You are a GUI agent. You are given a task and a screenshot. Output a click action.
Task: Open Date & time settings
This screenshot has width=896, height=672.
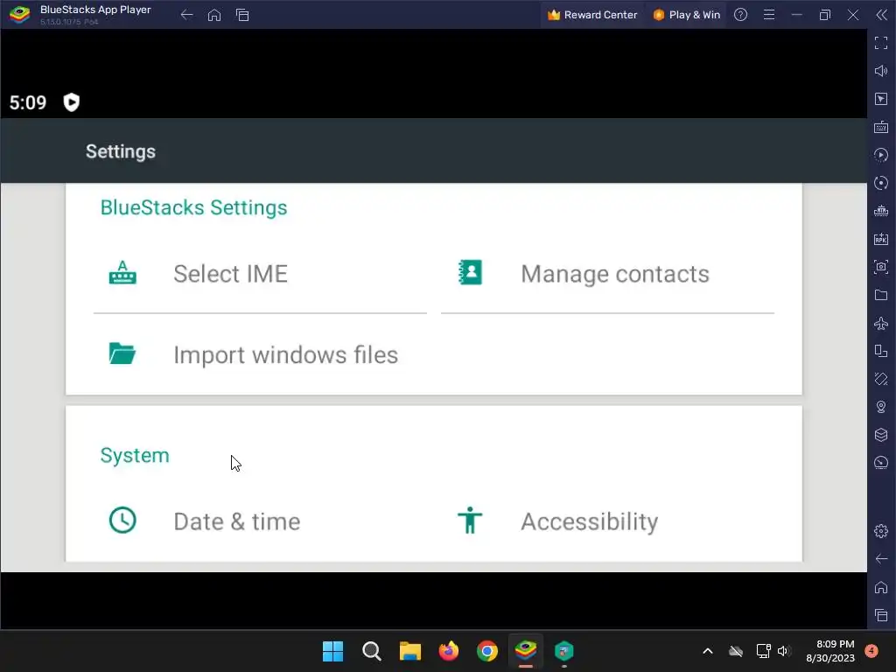point(260,521)
